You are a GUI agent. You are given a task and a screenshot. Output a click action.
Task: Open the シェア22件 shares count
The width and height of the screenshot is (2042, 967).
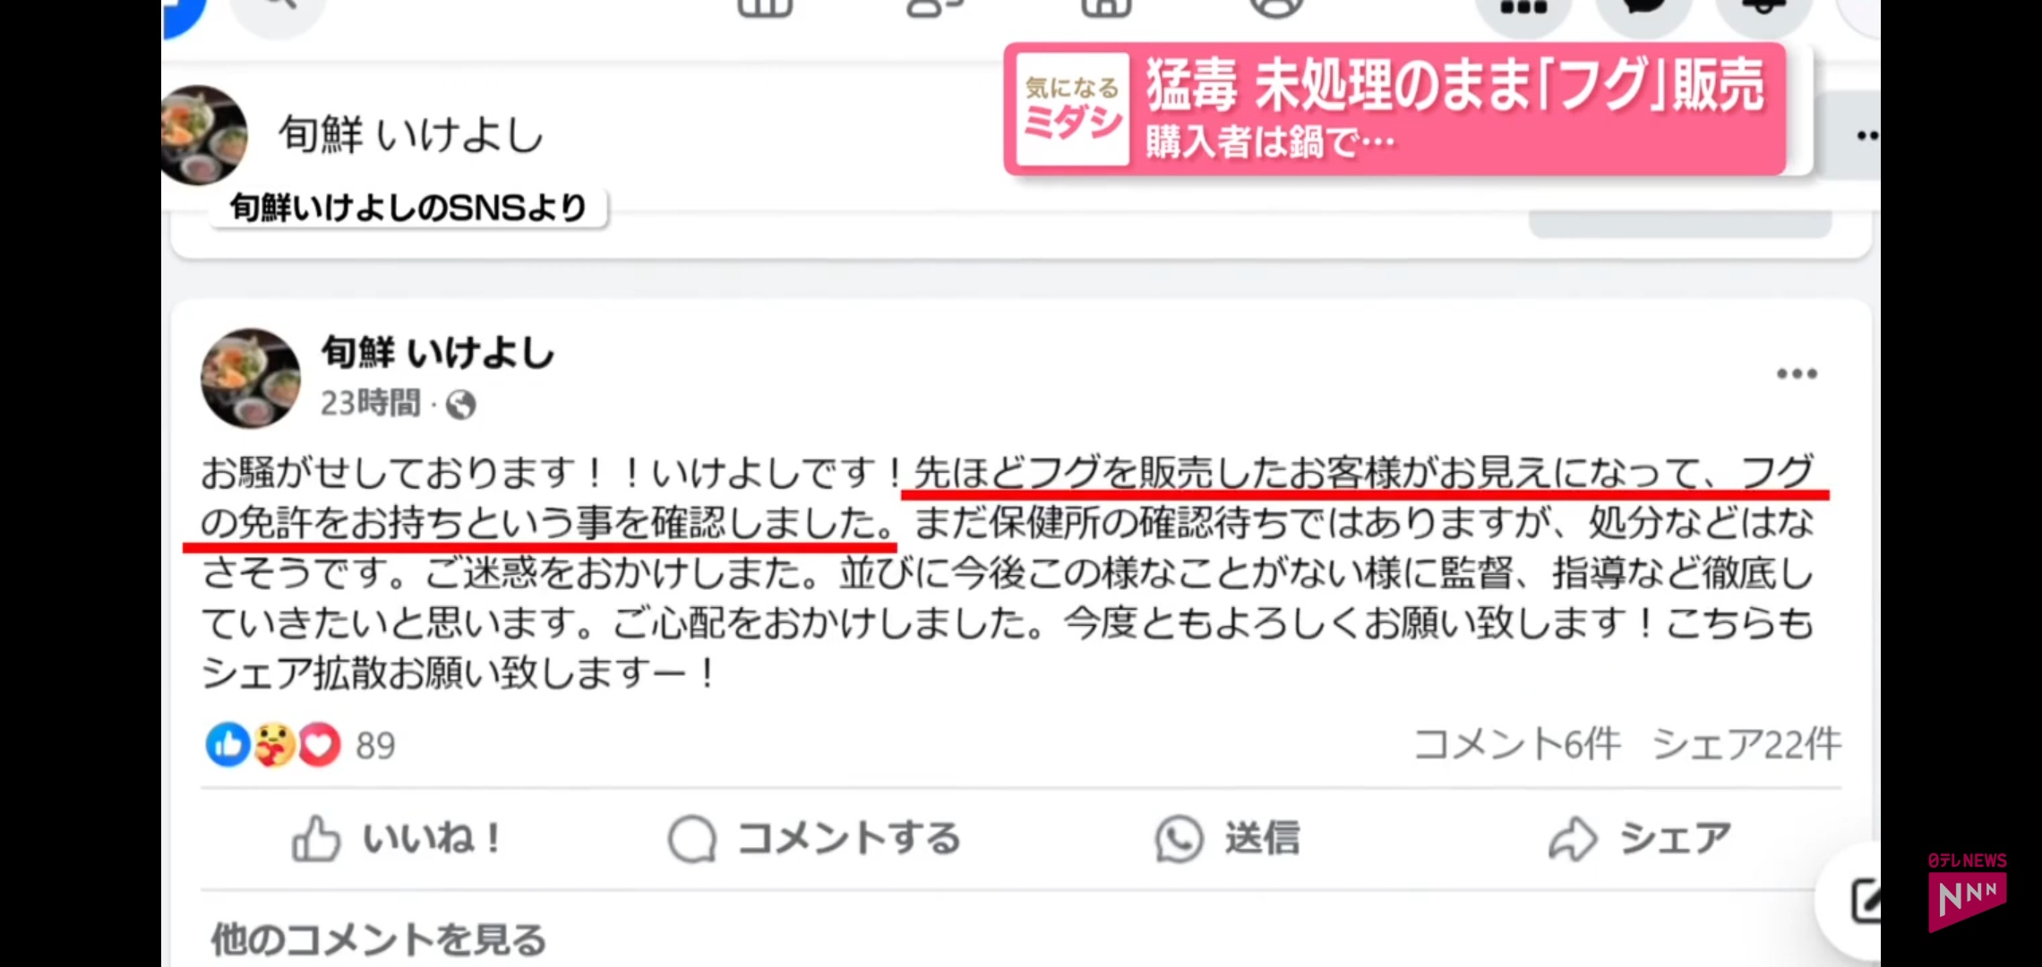pyautogui.click(x=1746, y=744)
